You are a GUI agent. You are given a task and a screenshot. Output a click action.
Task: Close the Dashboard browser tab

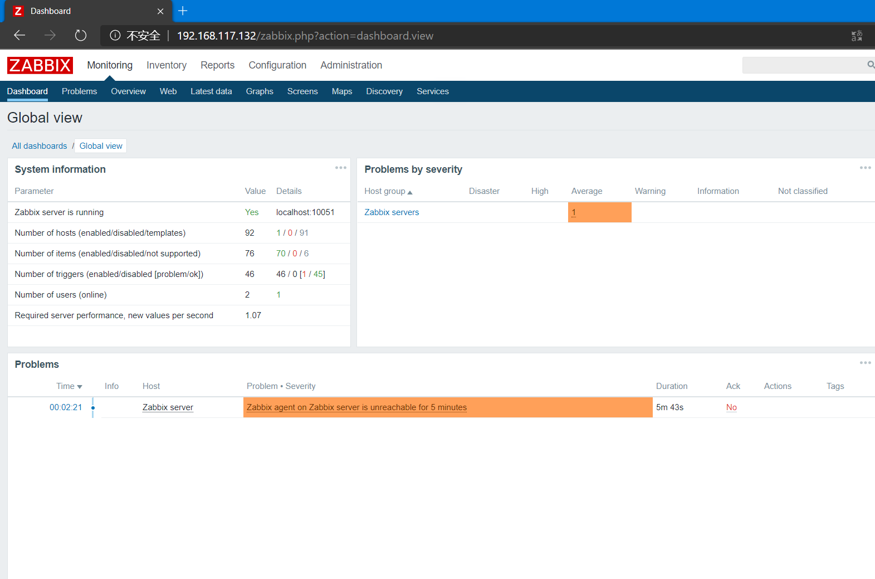(160, 11)
